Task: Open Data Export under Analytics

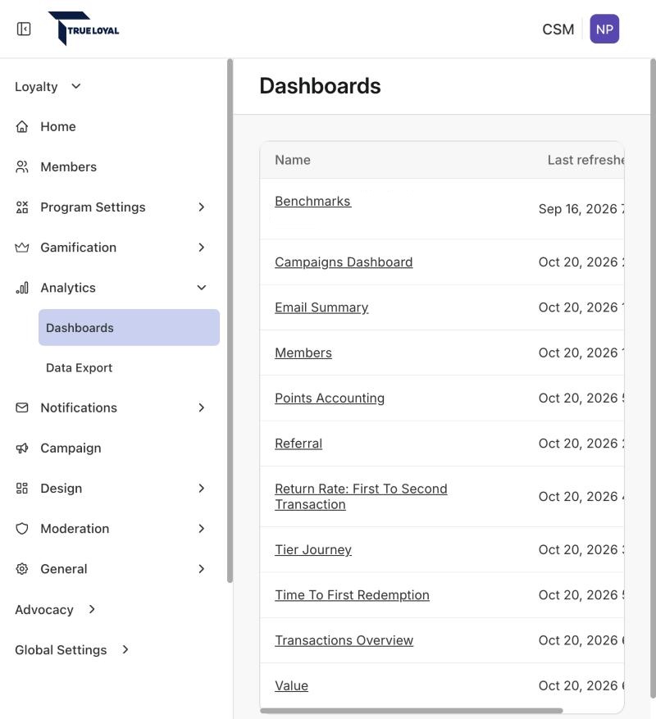Action: point(79,368)
